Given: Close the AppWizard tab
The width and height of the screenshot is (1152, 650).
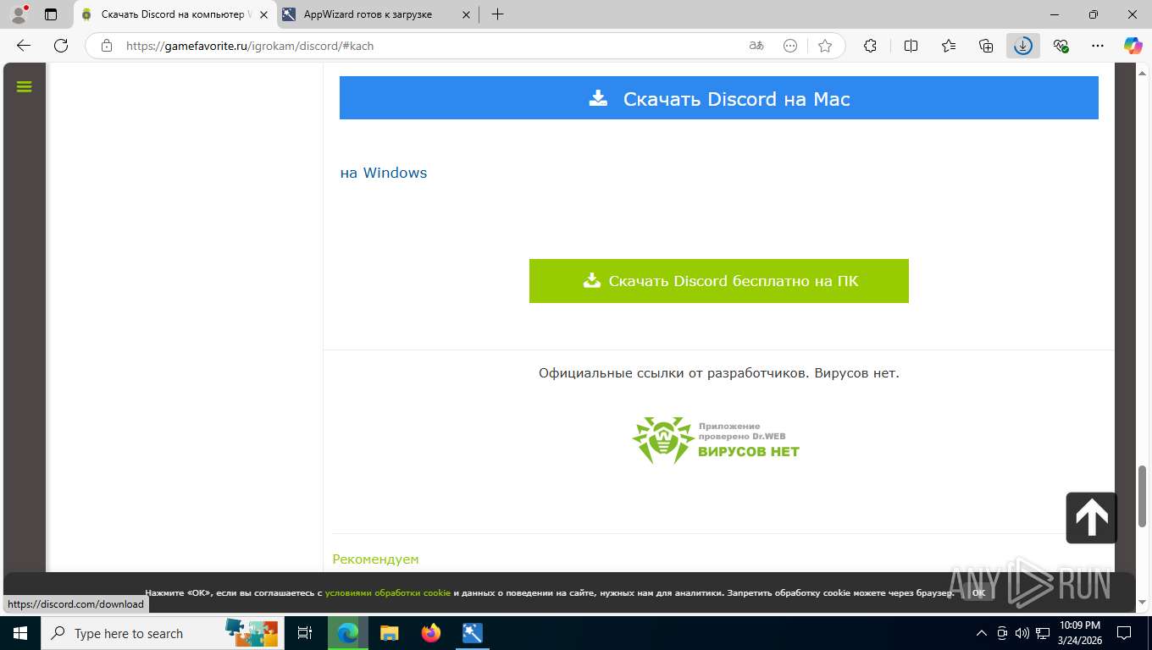Looking at the screenshot, I should coord(466,14).
